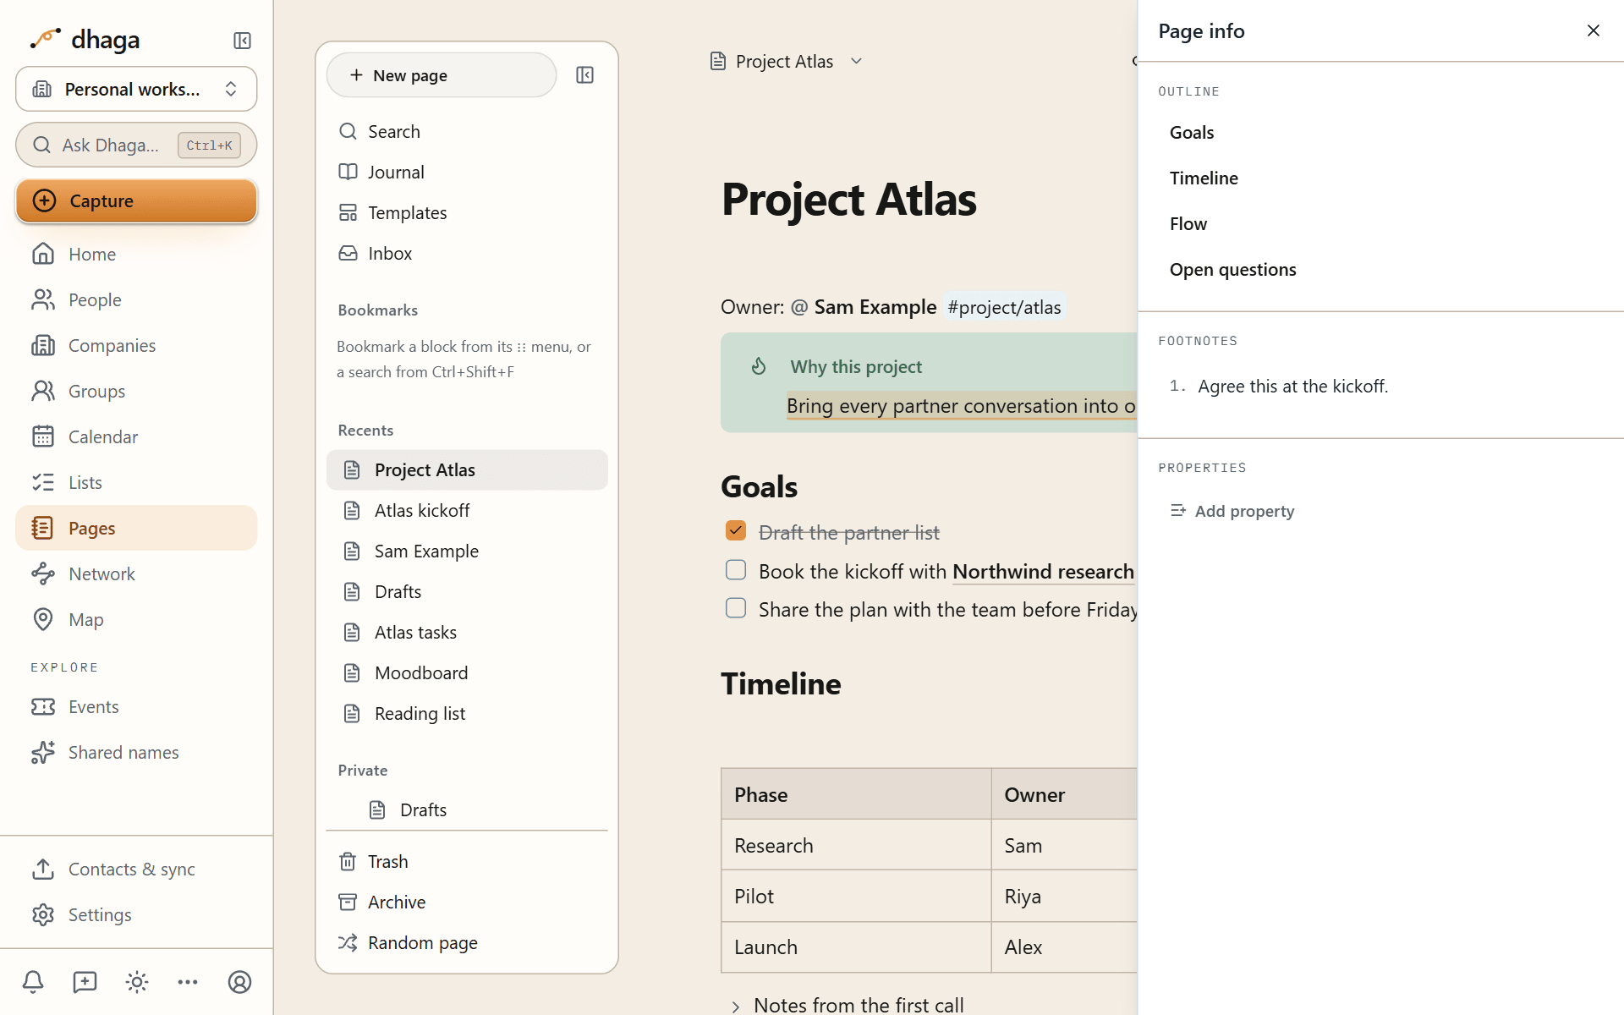
Task: Open the Inbox
Action: [467, 254]
